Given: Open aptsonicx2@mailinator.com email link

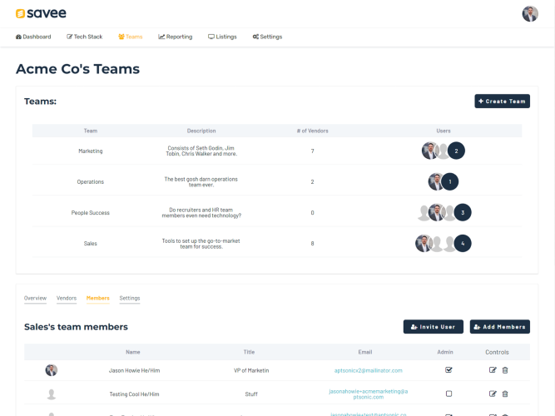Looking at the screenshot, I should point(368,370).
